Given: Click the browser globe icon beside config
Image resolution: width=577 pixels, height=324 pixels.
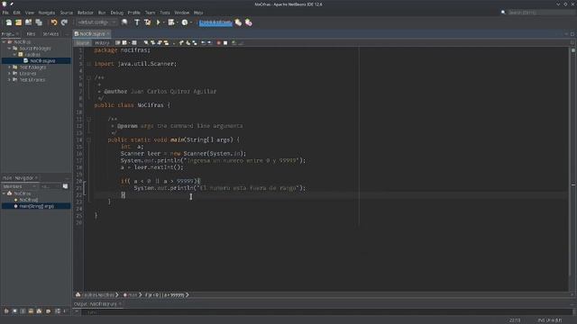Looking at the screenshot, I should tap(124, 22).
